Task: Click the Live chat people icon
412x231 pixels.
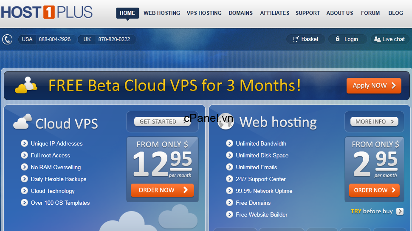Action: (377, 39)
